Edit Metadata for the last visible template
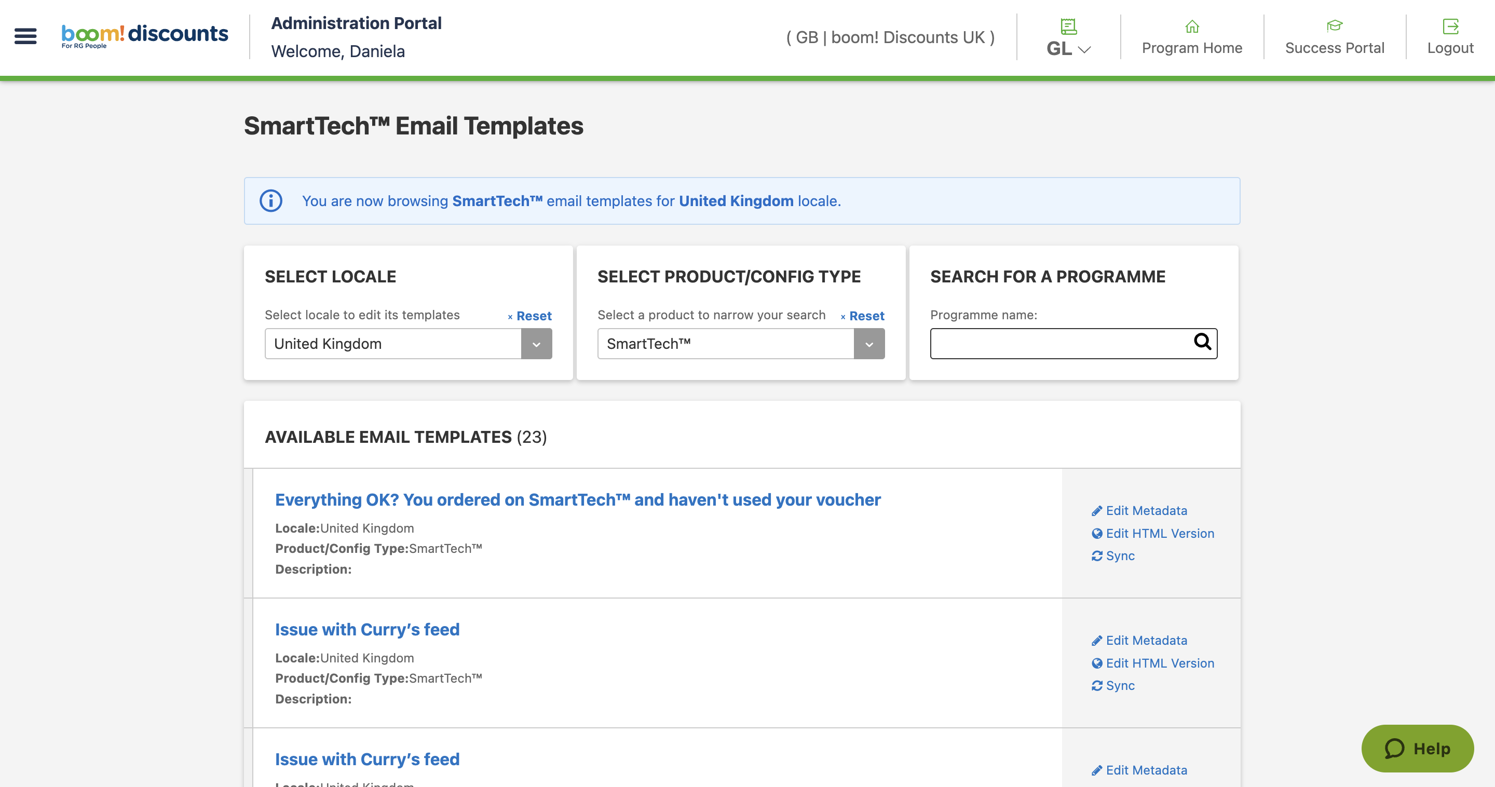 tap(1146, 771)
